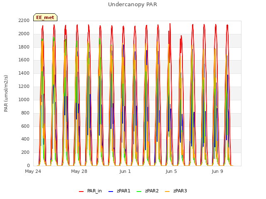The image size is (266, 199).
Task: Click the 200 y-axis tick label
Action: tap(25, 152)
